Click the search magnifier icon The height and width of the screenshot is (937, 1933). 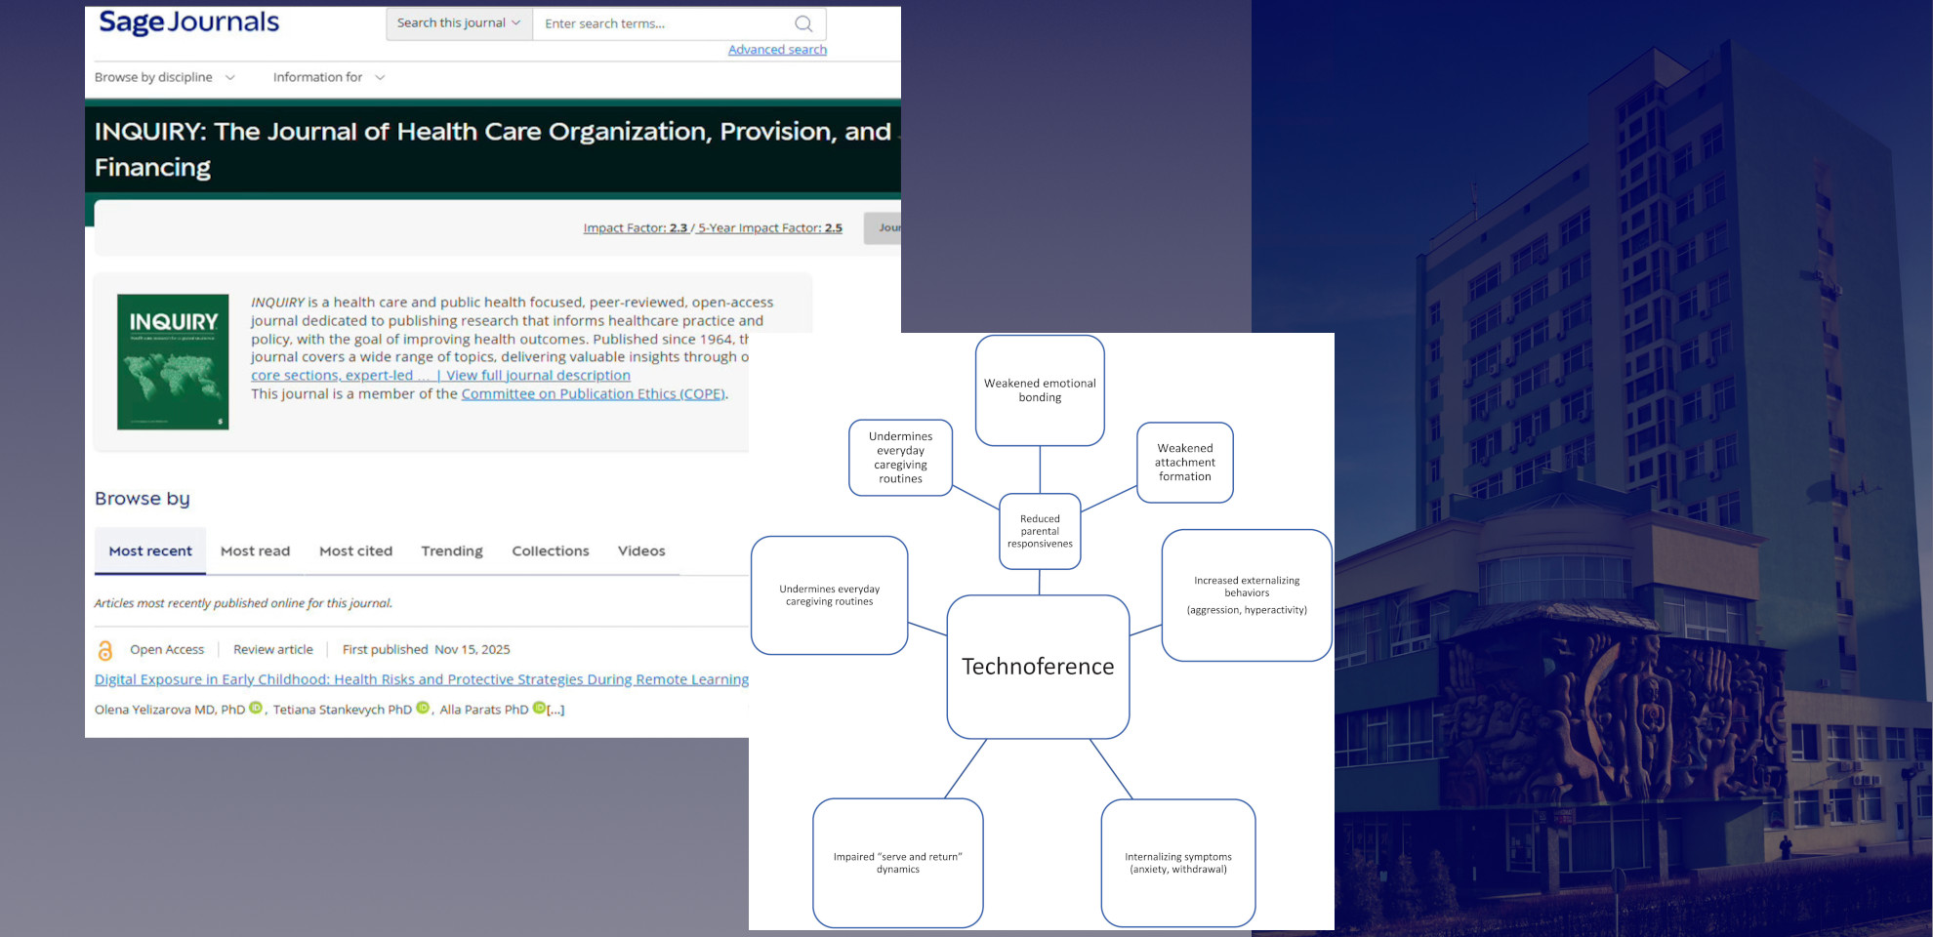[803, 23]
